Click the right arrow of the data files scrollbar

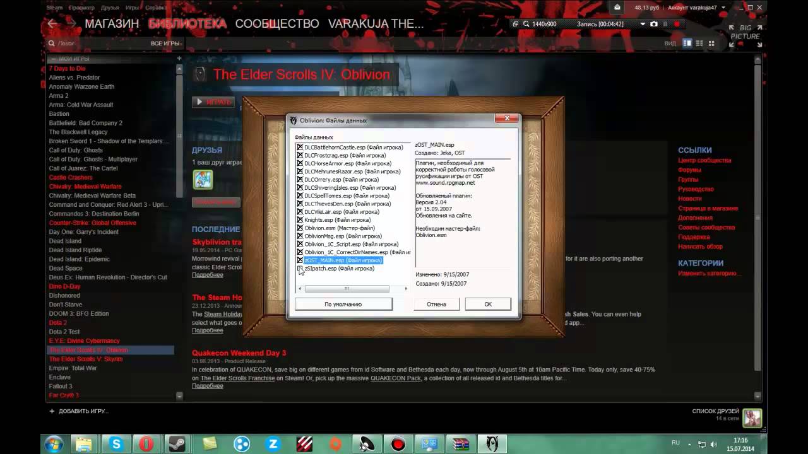click(407, 289)
